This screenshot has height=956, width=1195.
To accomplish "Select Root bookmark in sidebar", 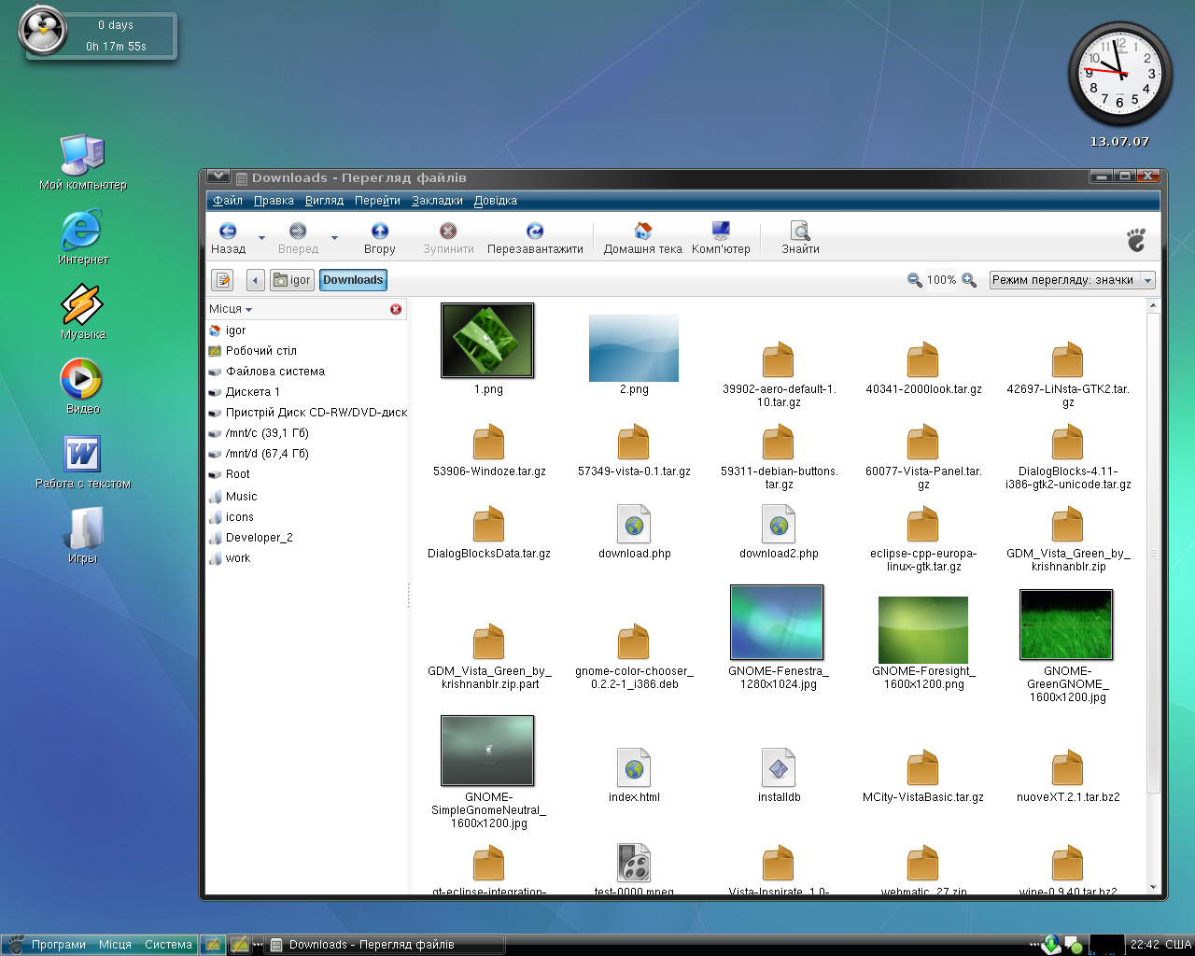I will tap(307, 474).
